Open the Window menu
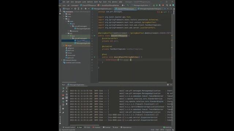This screenshot has width=234, height=131. [115, 2]
